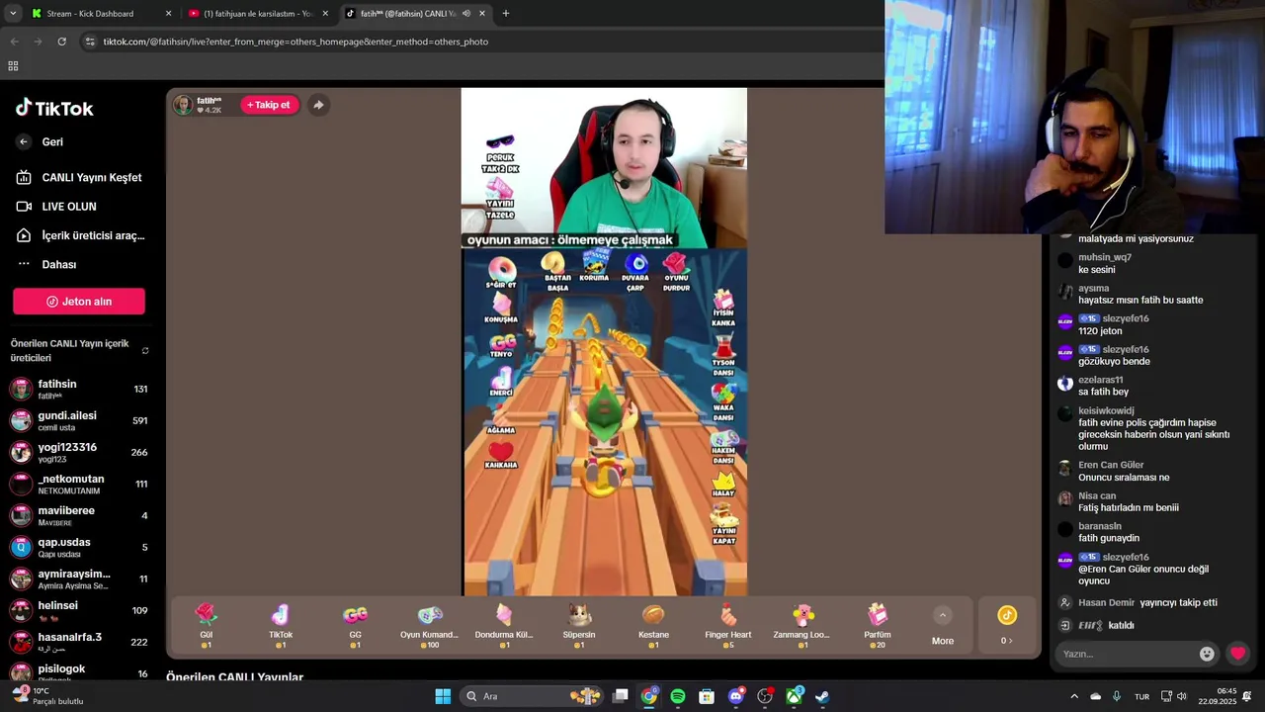Open CANLI Yayını Keşfet
This screenshot has height=712, width=1265.
[79, 178]
